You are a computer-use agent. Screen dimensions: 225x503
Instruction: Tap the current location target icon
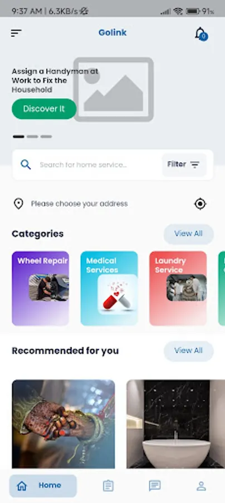[x=200, y=203]
